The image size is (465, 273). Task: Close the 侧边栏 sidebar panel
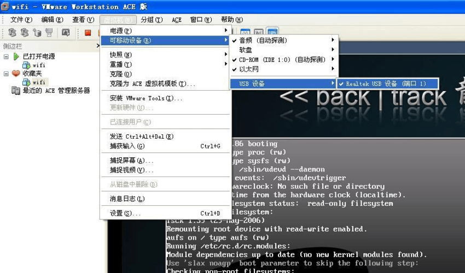coord(98,46)
